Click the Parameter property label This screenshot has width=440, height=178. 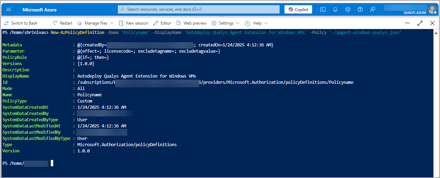click(13, 51)
